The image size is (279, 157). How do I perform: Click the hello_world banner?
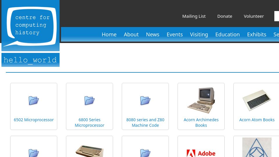click(31, 60)
